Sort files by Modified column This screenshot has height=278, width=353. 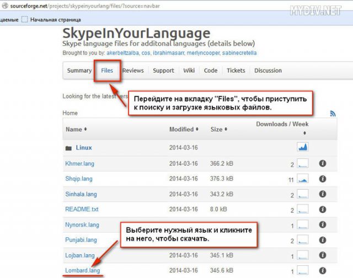pos(184,130)
